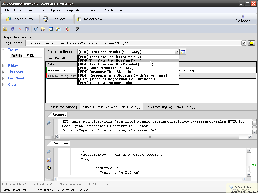Click Response pane scroll down arrow
This screenshot has width=258, height=193.
[249, 174]
